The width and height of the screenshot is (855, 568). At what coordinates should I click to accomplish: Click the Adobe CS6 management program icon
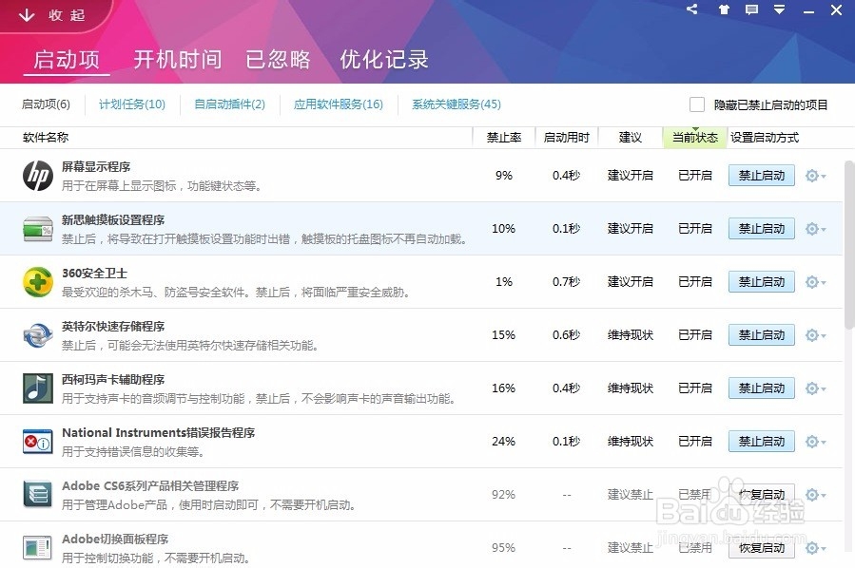point(38,495)
